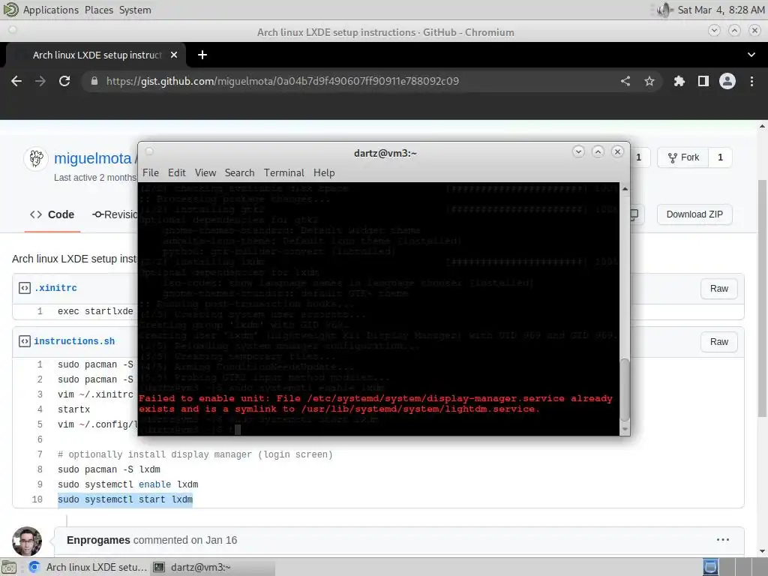Open the Enprogames comment options menu
Screen dimensions: 768x576
click(723, 540)
